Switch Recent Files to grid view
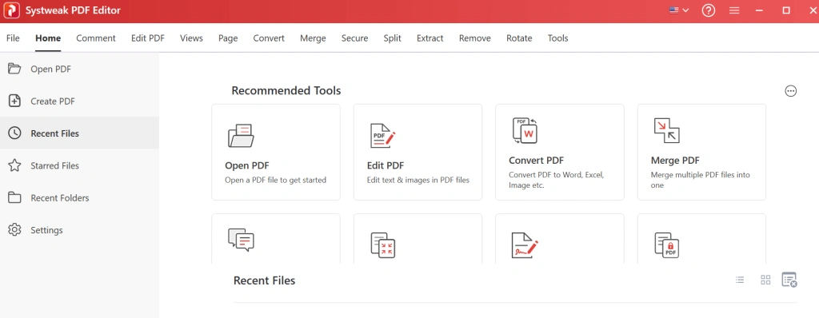The height and width of the screenshot is (318, 819). click(765, 280)
